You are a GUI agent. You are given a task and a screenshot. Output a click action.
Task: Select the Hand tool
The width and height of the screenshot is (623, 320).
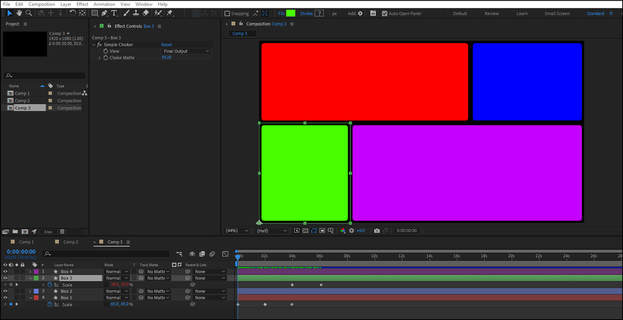point(19,13)
